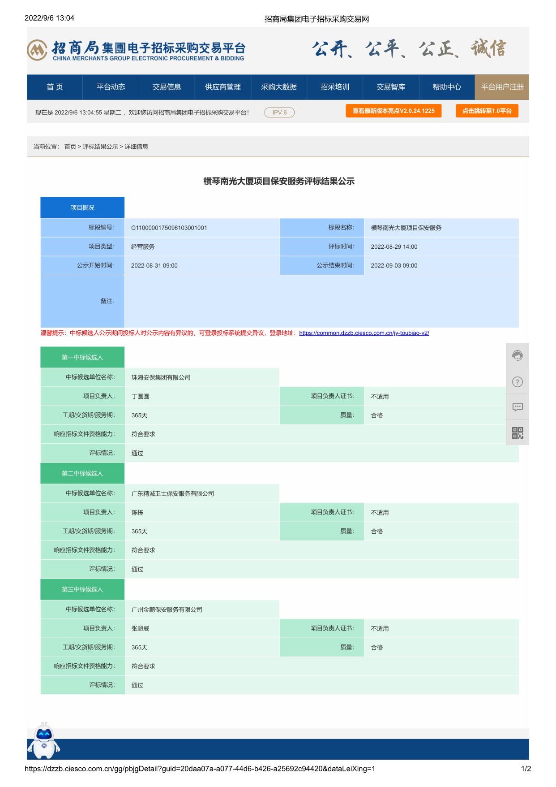Click 查看最新版本亮点V2.0.24.1225 button
This screenshot has width=556, height=787.
point(393,111)
